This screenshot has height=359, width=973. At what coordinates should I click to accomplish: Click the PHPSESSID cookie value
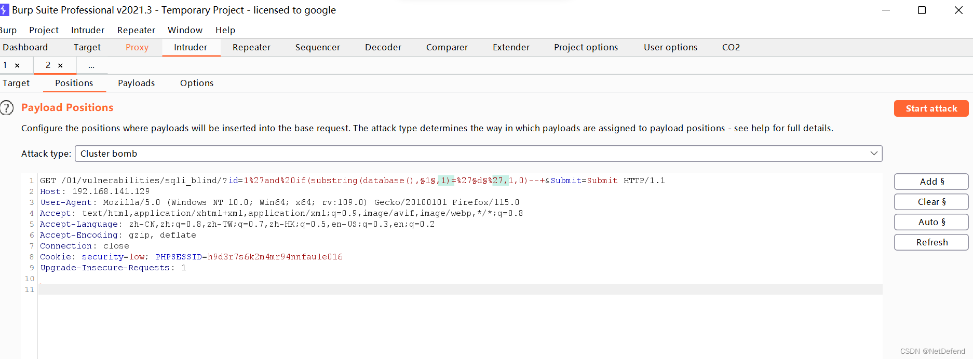click(x=275, y=257)
